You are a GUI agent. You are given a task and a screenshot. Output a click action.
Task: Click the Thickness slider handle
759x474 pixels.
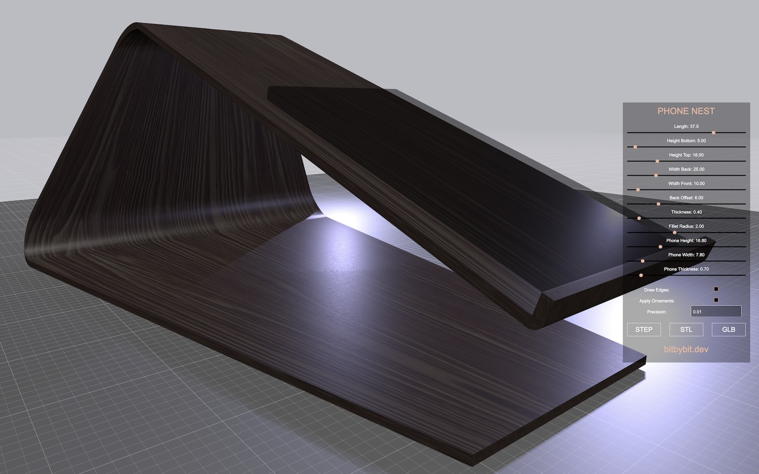639,218
